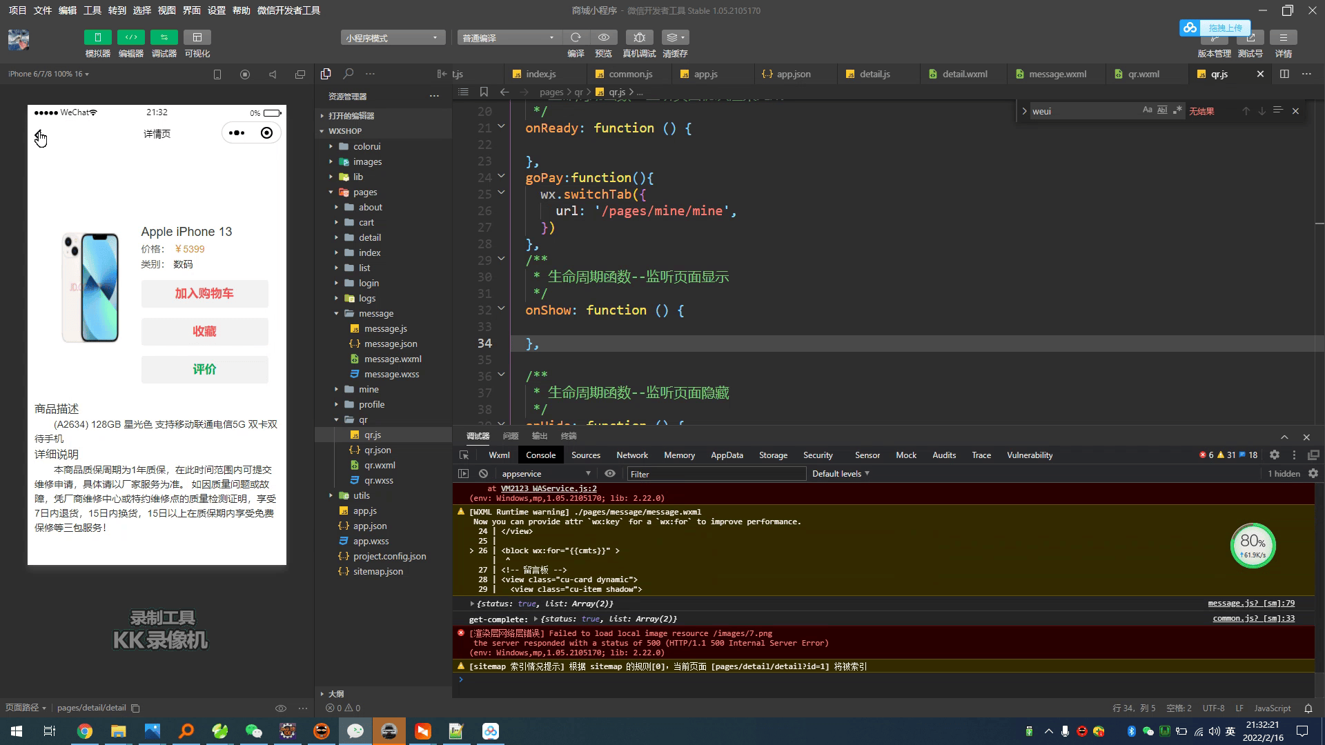This screenshot has width=1325, height=745.
Task: Toggle regular expression search
Action: tap(1177, 110)
